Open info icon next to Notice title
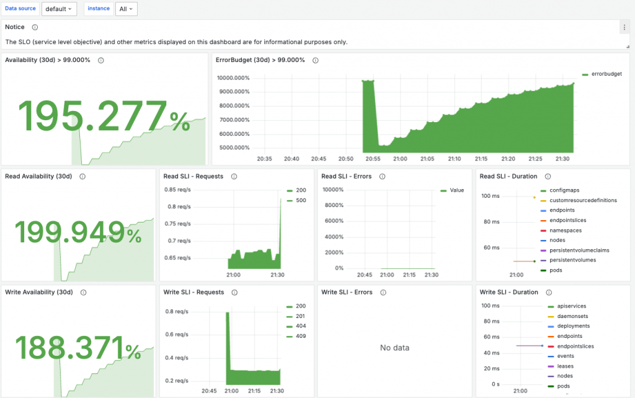This screenshot has width=635, height=398. 35,27
